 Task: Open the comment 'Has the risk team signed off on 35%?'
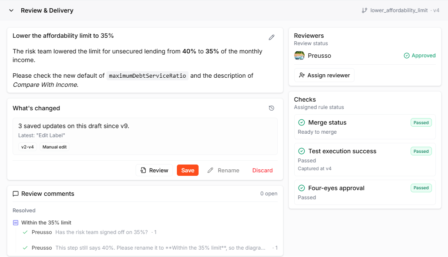[101, 232]
